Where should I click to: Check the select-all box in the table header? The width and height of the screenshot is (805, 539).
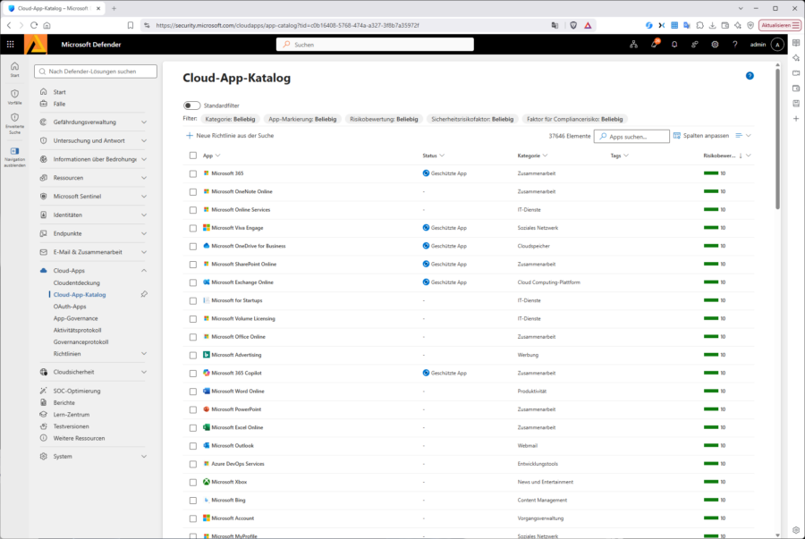[193, 156]
